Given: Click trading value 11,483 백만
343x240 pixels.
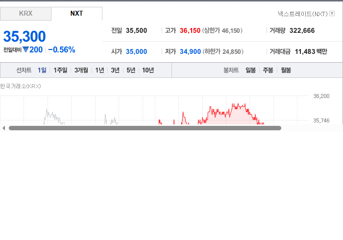Looking at the screenshot, I should pos(311,51).
